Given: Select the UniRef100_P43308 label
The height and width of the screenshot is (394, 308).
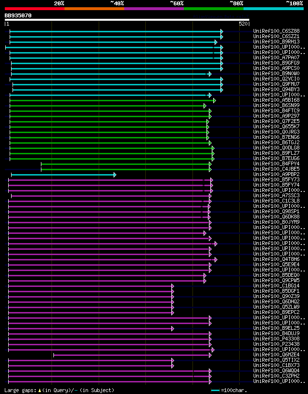Looking at the screenshot, I should pos(276,339).
